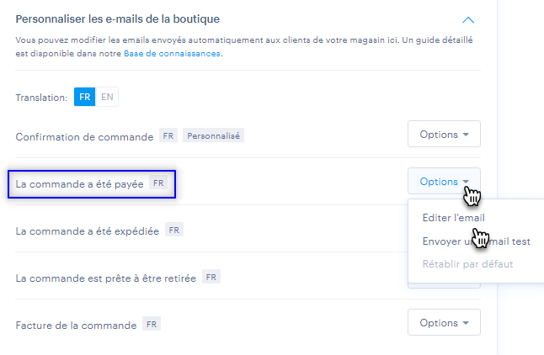The height and width of the screenshot is (355, 544).
Task: Open the Base de connaissances link
Action: tap(172, 53)
